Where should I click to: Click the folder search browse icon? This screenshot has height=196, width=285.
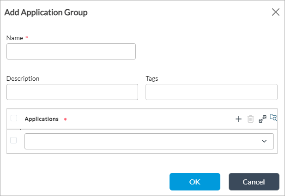click(x=273, y=118)
